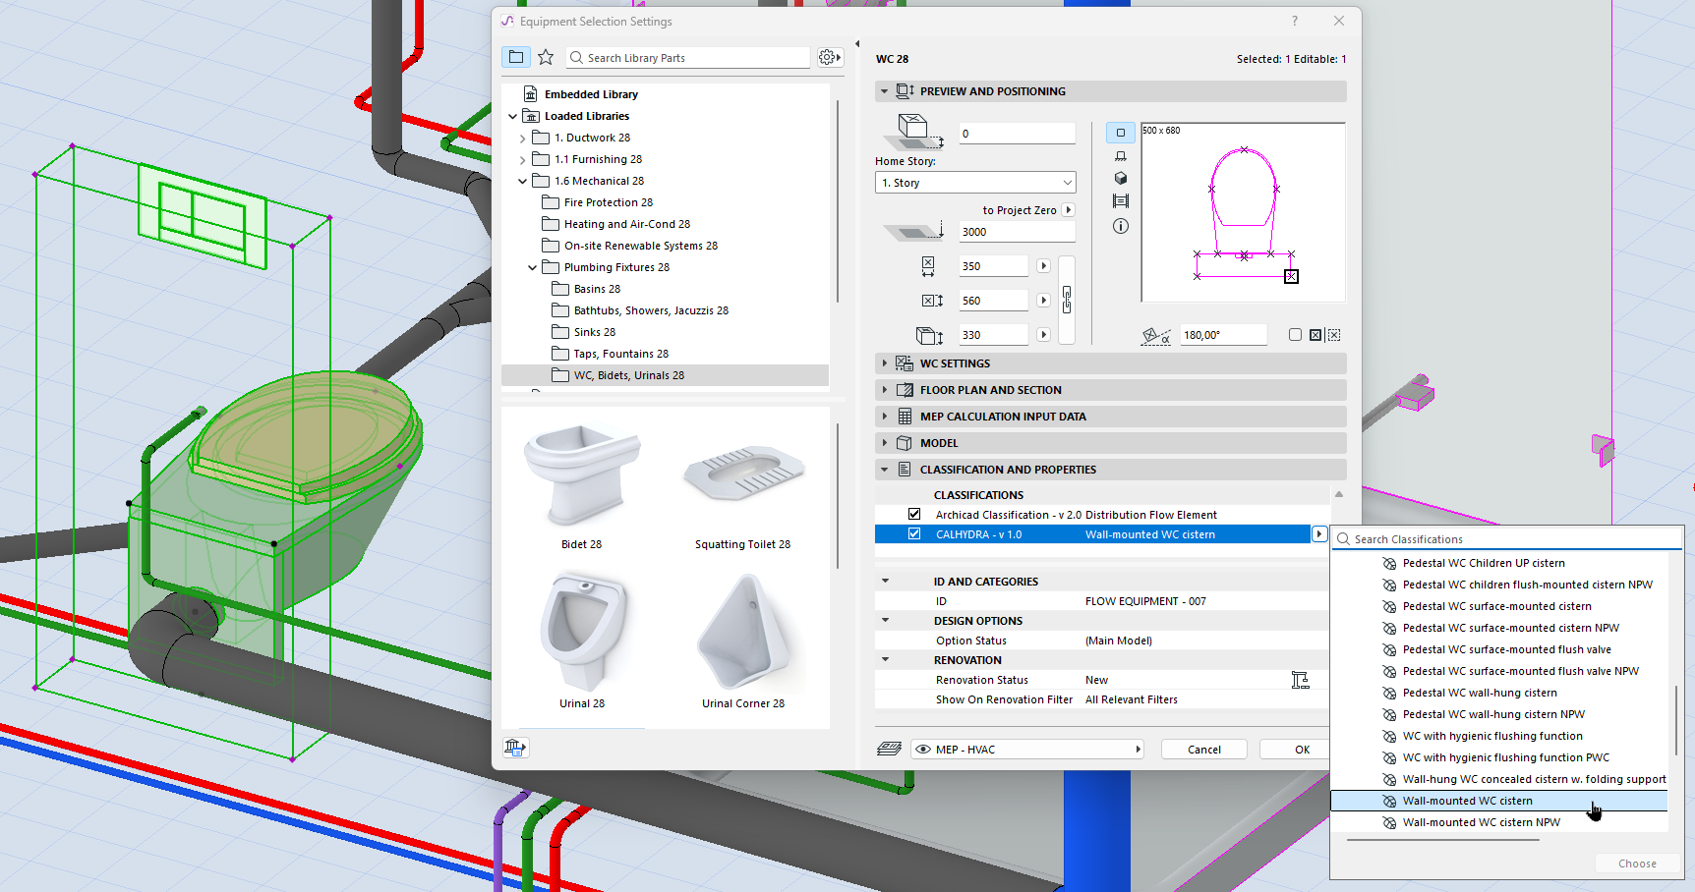Select the 3D view preview icon

[1120, 179]
